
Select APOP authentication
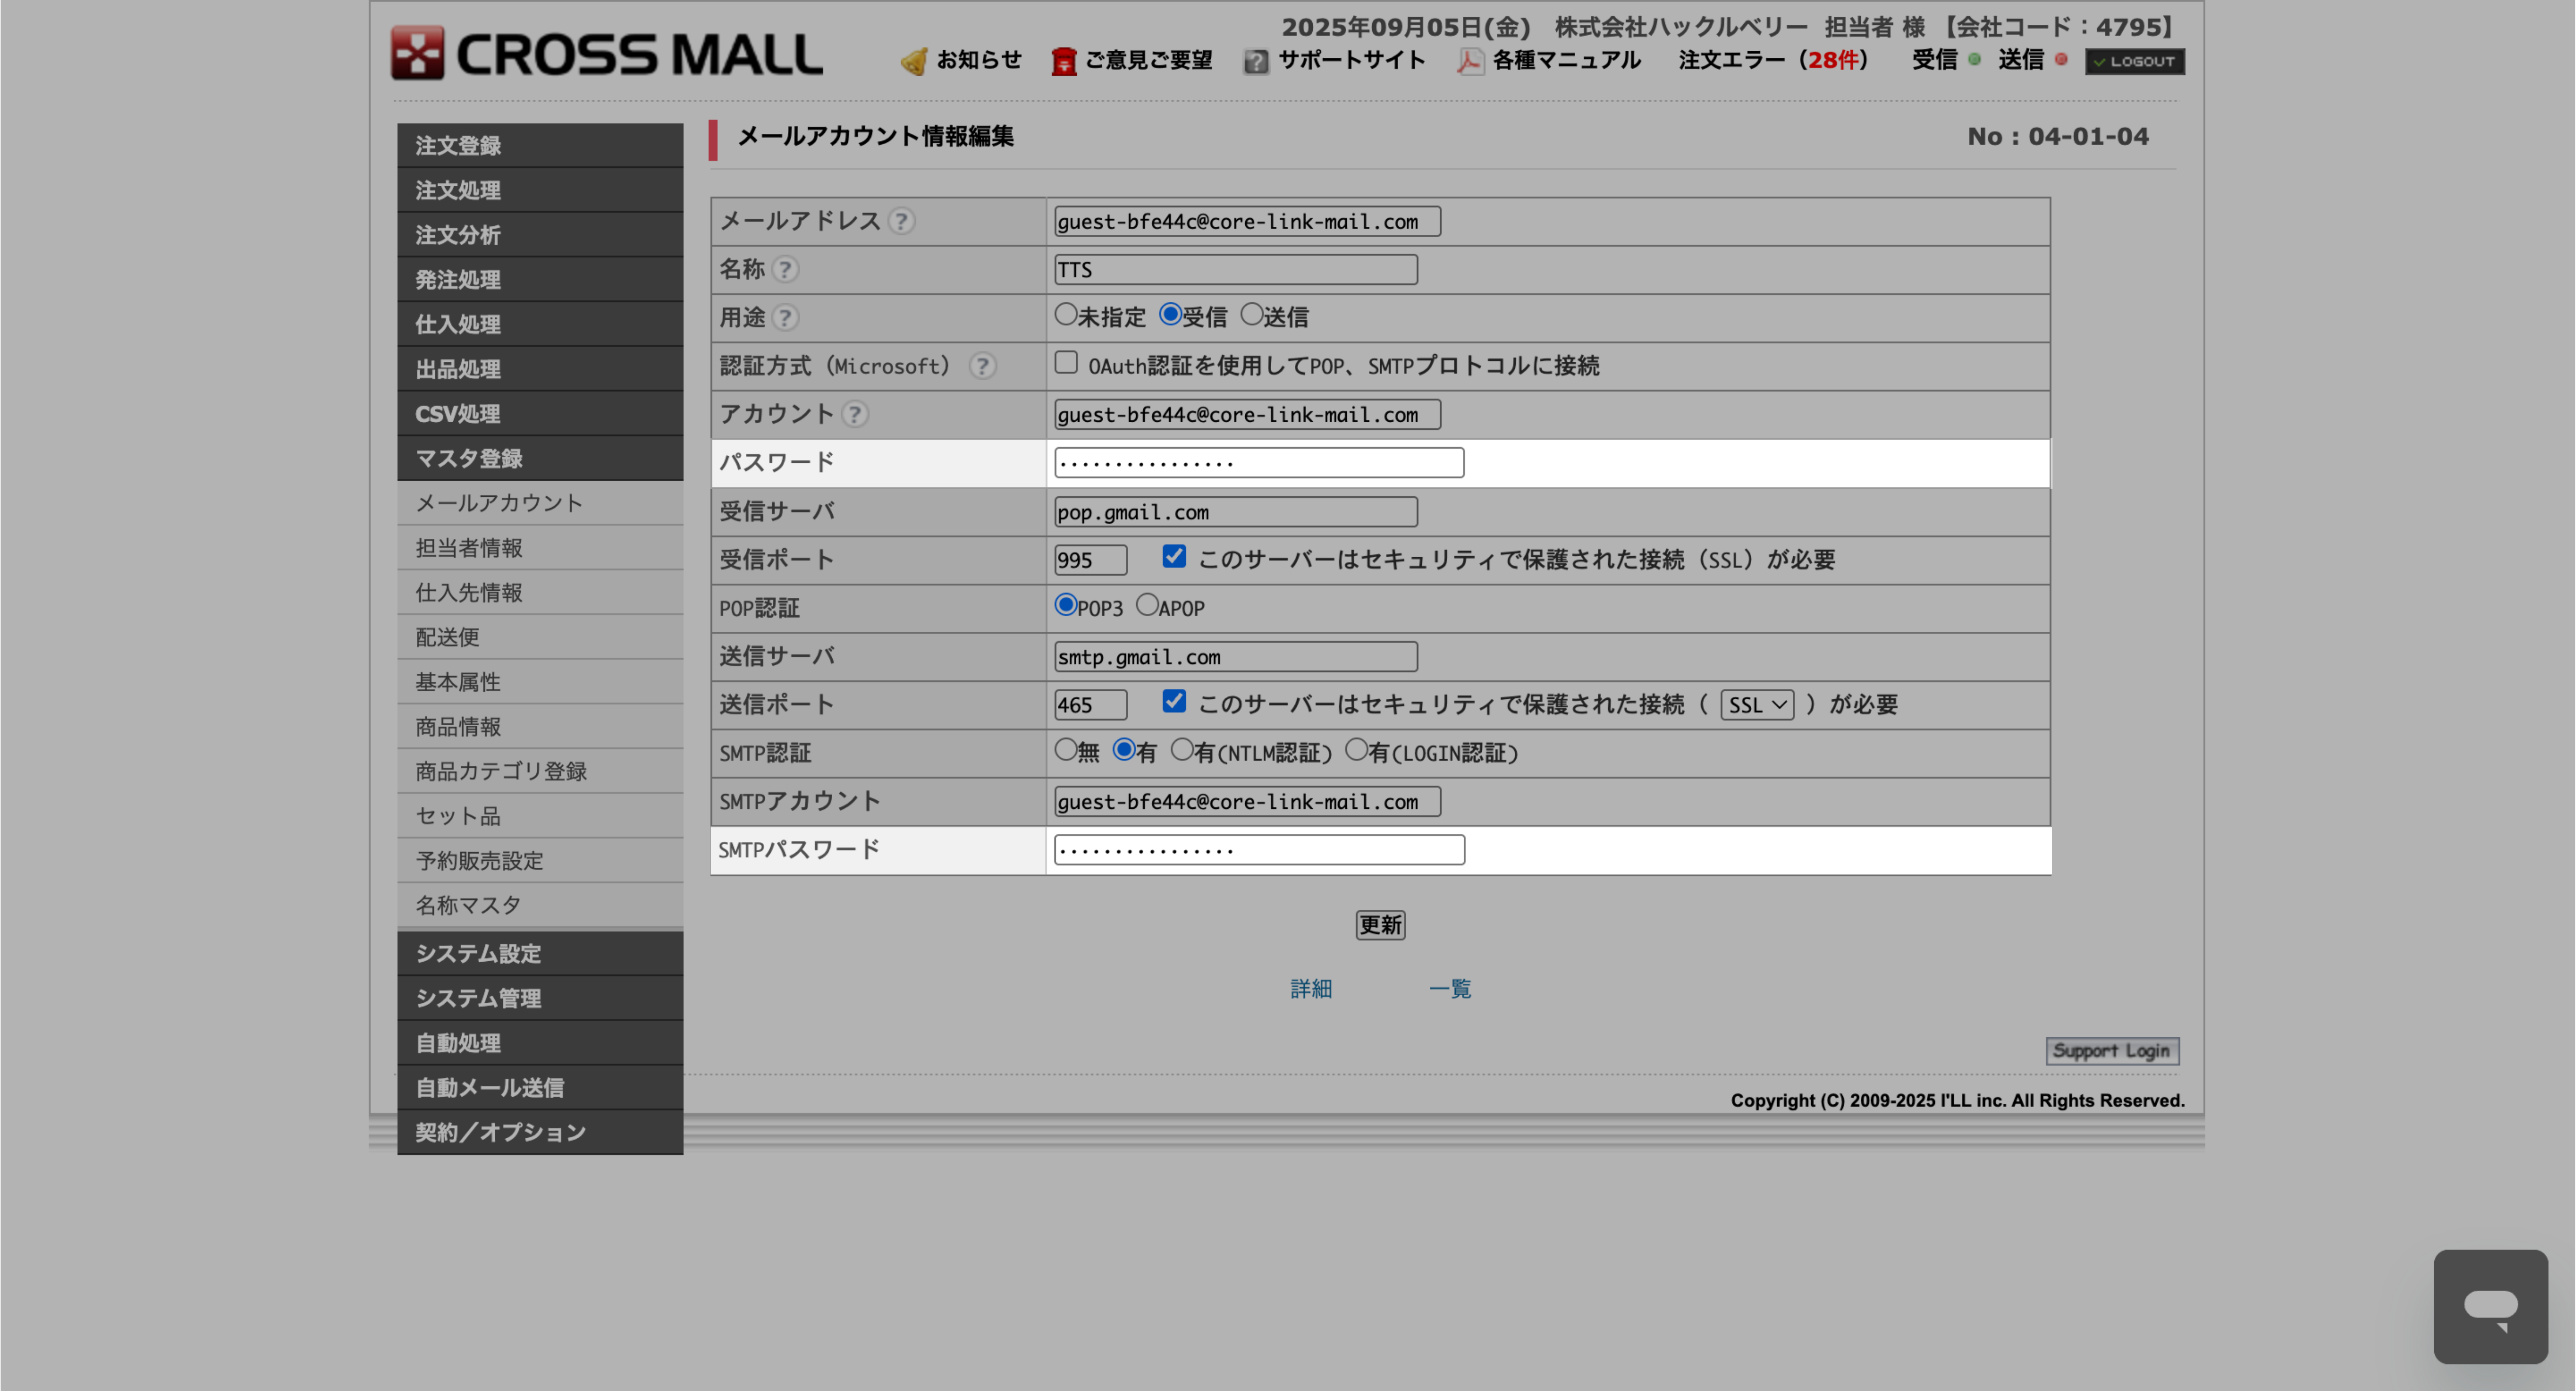(1147, 605)
